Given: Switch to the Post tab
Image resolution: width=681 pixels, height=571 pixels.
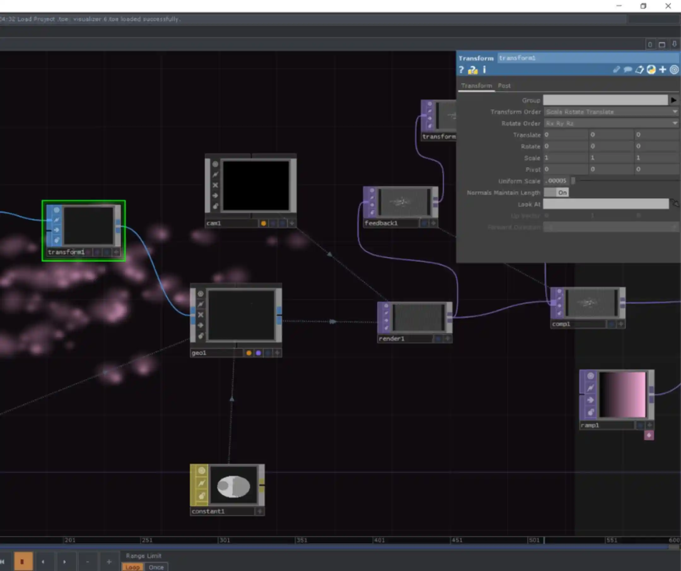Looking at the screenshot, I should 504,85.
